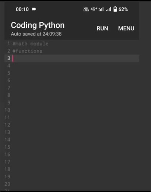Viewport: 151px width, 192px height.
Task: Tap the screen recording camera icon
Action: click(x=34, y=9)
